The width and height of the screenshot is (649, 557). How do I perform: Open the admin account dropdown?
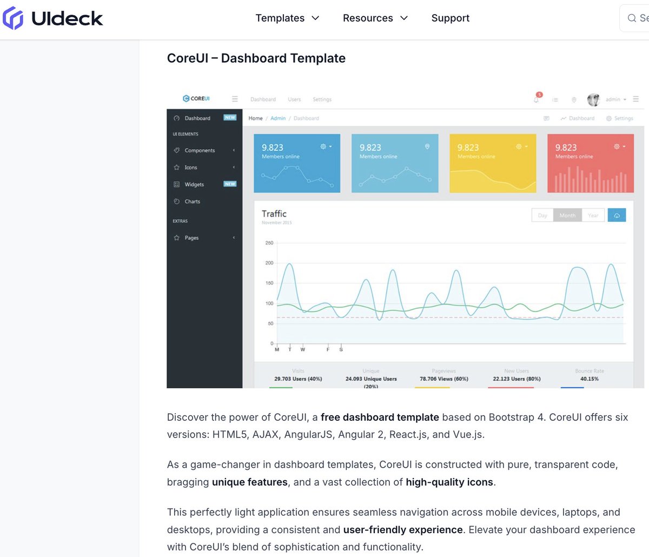tap(615, 100)
